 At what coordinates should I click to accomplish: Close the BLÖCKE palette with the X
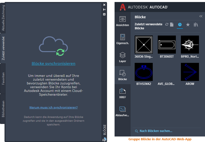pos(104,5)
